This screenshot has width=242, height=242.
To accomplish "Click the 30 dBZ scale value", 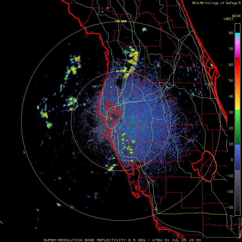I will tap(231, 112).
